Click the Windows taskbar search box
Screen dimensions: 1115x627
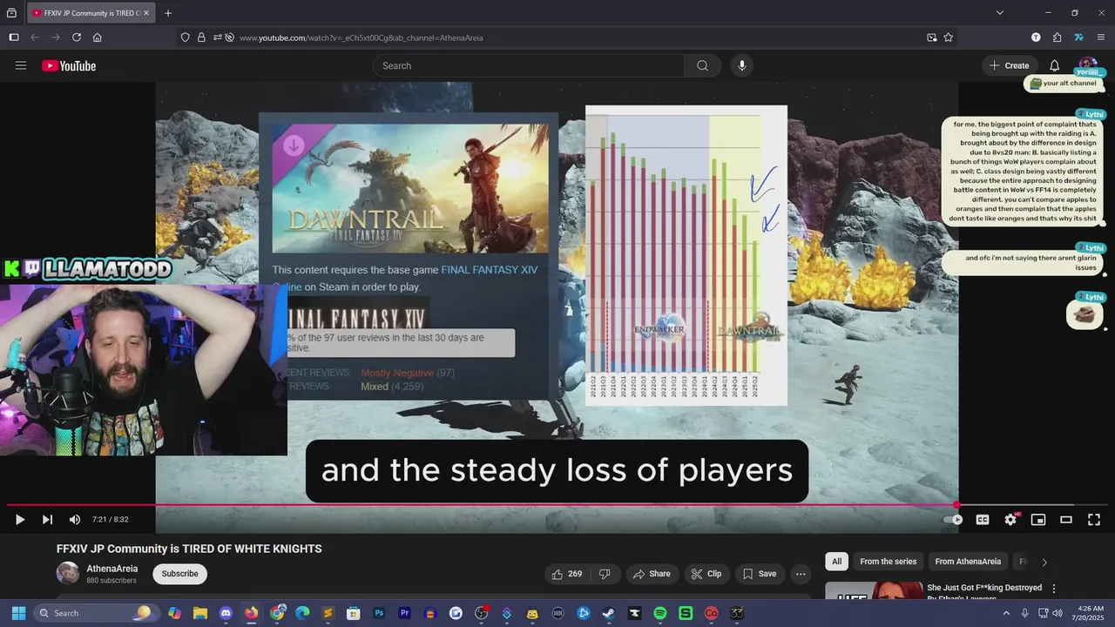coord(96,613)
